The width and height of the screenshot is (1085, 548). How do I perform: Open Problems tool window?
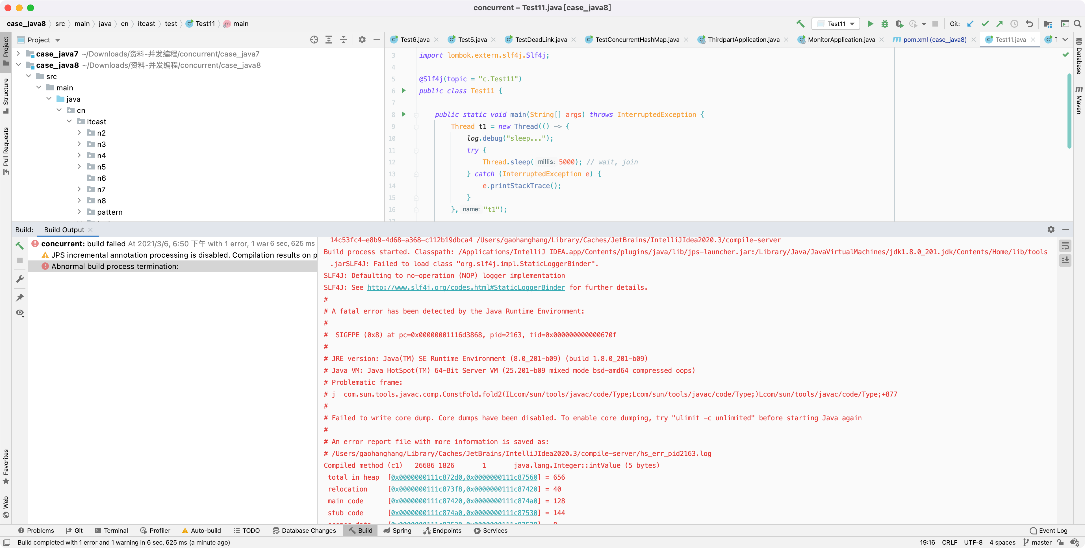pyautogui.click(x=36, y=531)
